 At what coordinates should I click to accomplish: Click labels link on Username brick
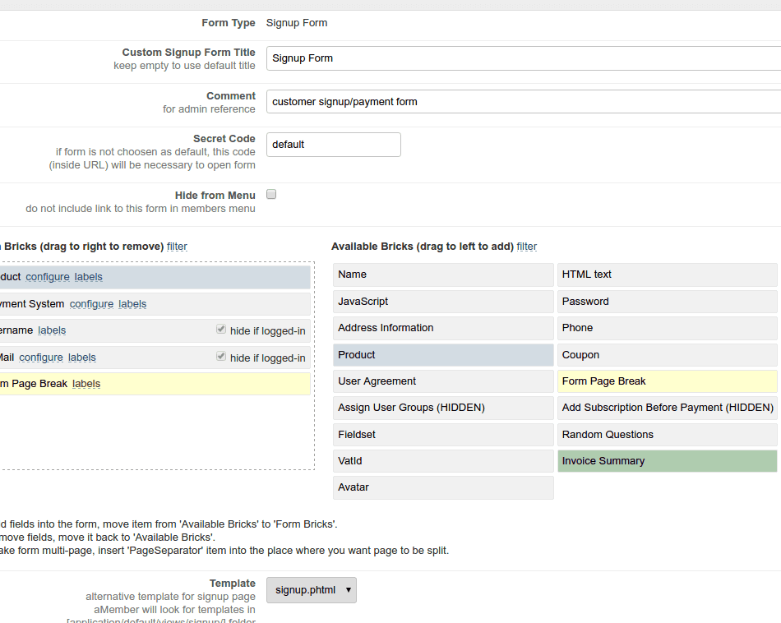[x=52, y=330]
